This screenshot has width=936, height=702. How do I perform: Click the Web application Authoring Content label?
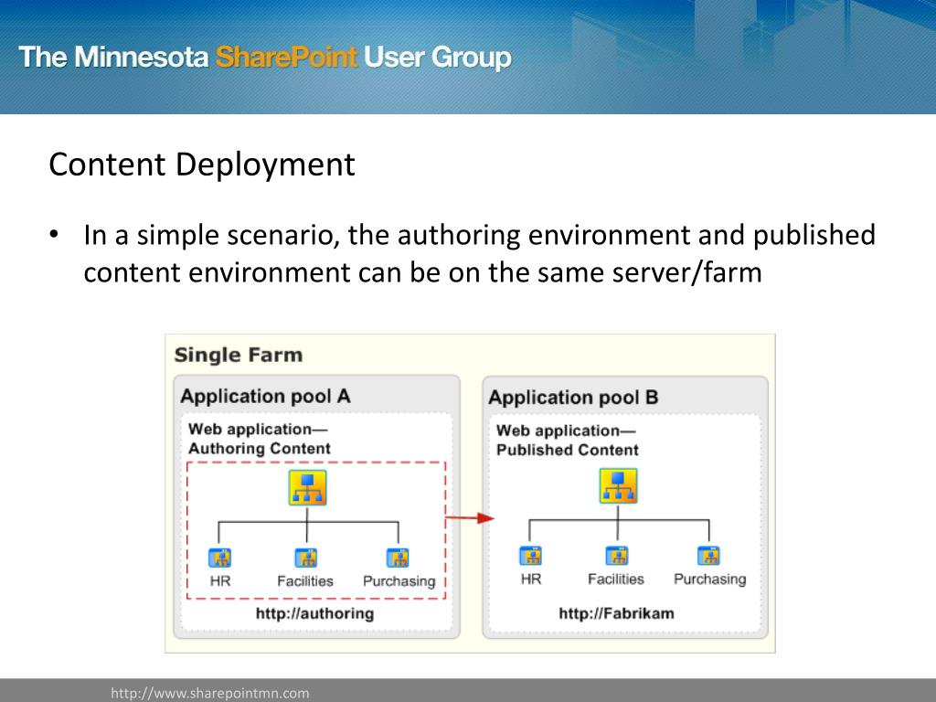click(x=259, y=439)
